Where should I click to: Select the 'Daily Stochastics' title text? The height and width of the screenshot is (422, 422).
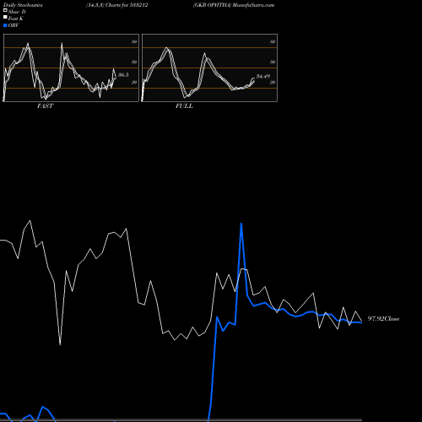pos(23,5)
